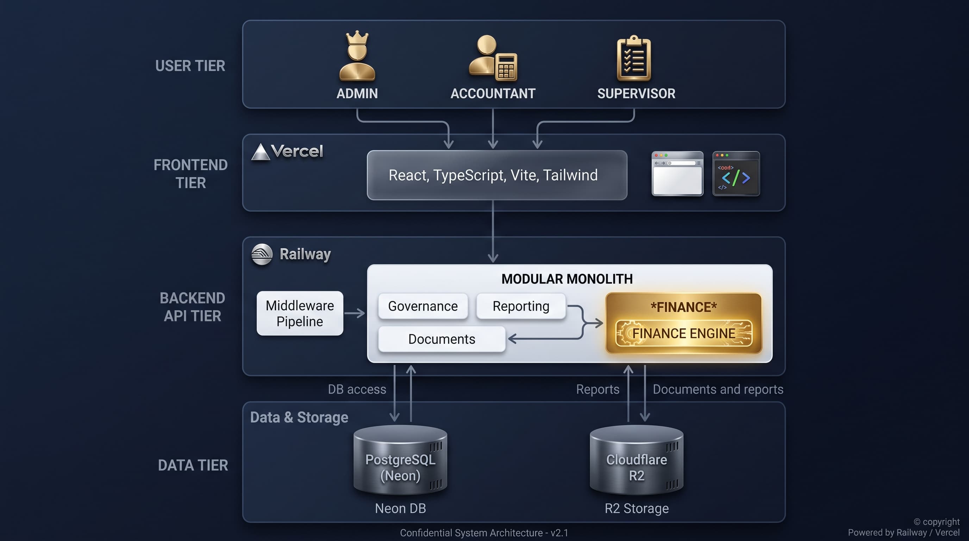The width and height of the screenshot is (969, 541).
Task: Select the Documents module box
Action: 442,339
